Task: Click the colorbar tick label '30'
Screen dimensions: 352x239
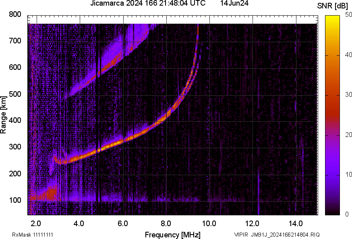Action: [348, 95]
